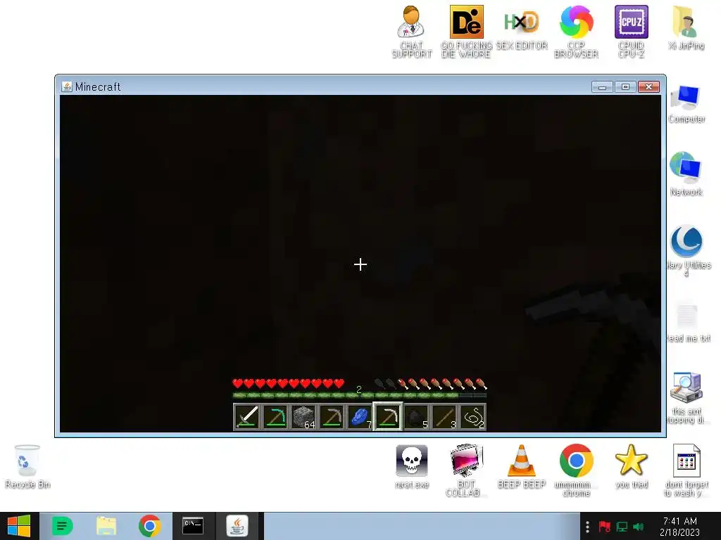
Task: Select the diamond pickaxe in hotbar
Action: pyautogui.click(x=275, y=417)
